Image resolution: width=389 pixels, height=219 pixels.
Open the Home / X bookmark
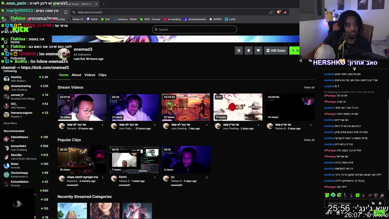pyautogui.click(x=76, y=19)
